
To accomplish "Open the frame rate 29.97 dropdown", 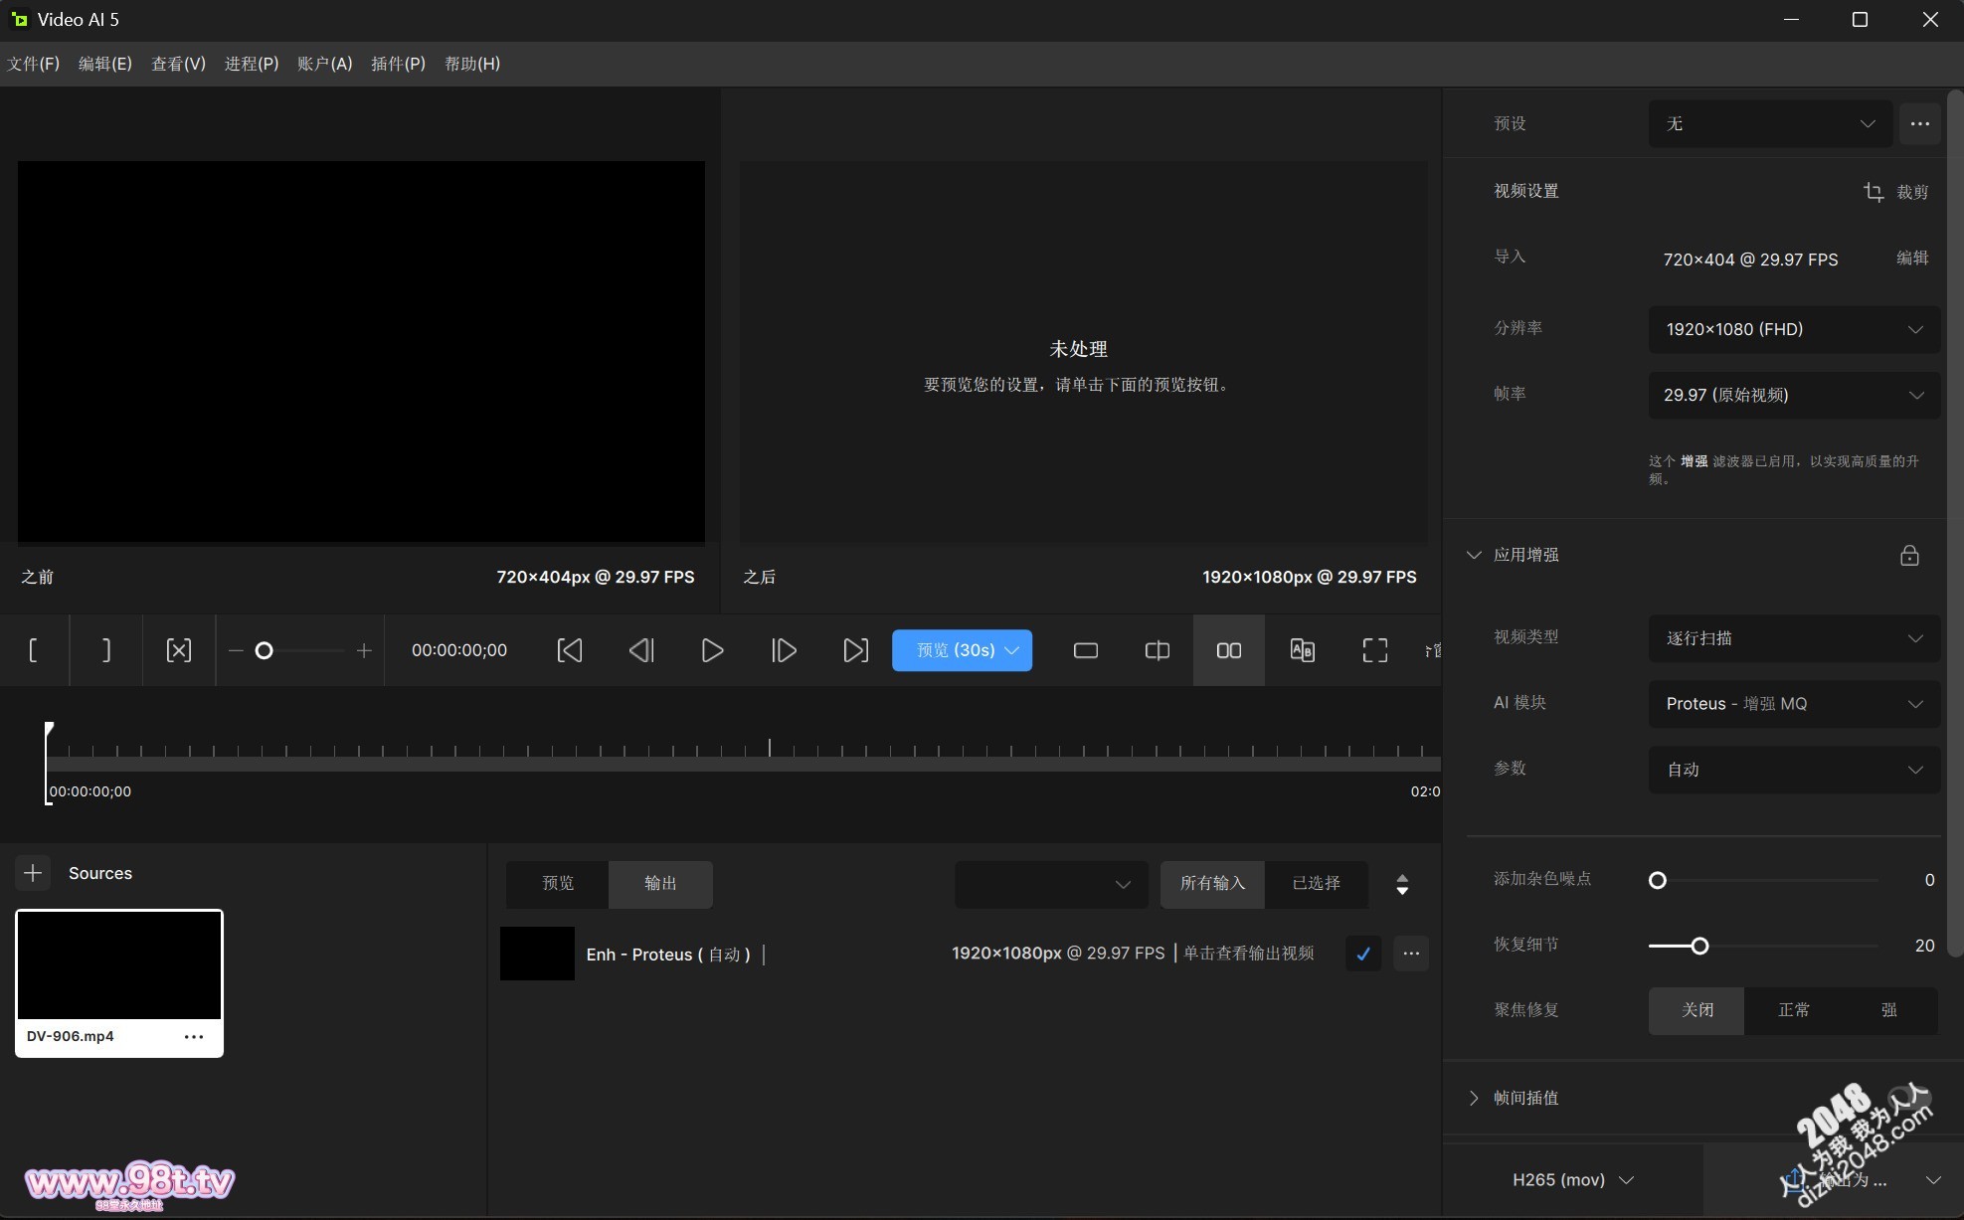I will (1794, 395).
